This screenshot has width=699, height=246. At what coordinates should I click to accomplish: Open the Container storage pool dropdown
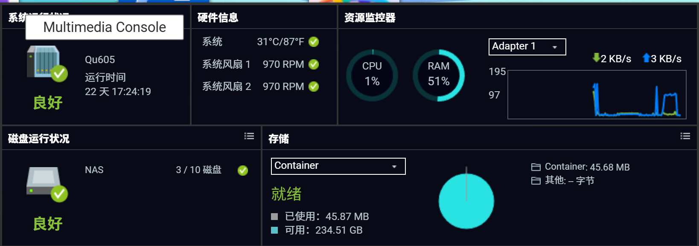pos(338,166)
